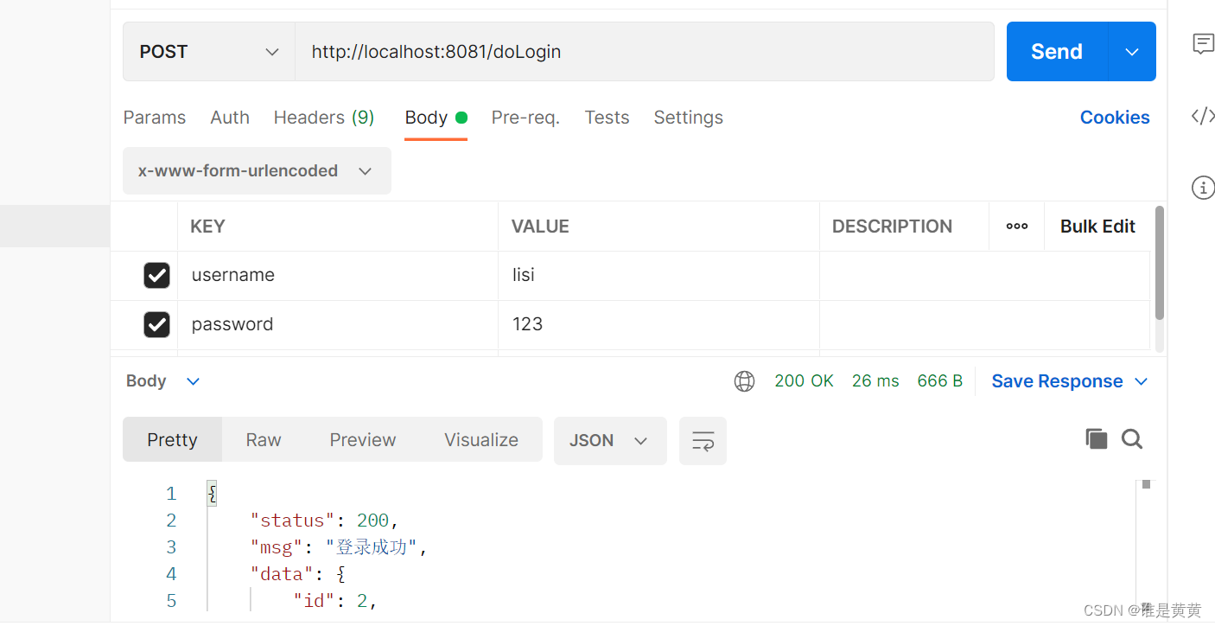The width and height of the screenshot is (1215, 626).
Task: Click Save Response
Action: coord(1057,381)
